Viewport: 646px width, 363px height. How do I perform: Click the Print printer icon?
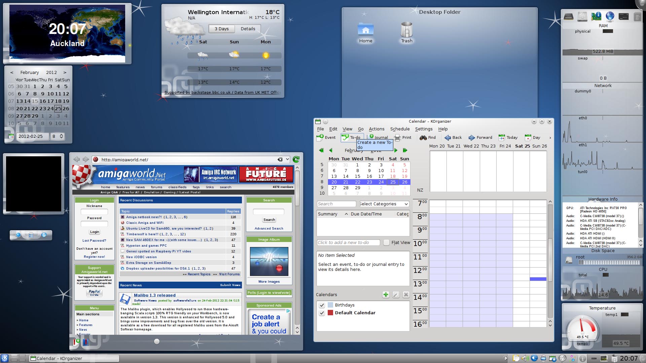click(x=398, y=137)
